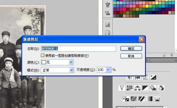The image size is (177, 108).
Task: Click the 不透明度 value field showing 100
Action: pyautogui.click(x=101, y=70)
